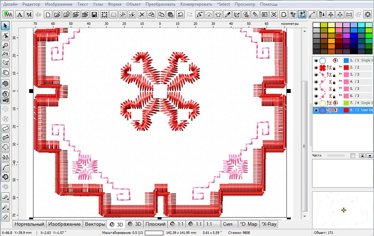Pick a color with eyedropper icon

[x=227, y=15]
